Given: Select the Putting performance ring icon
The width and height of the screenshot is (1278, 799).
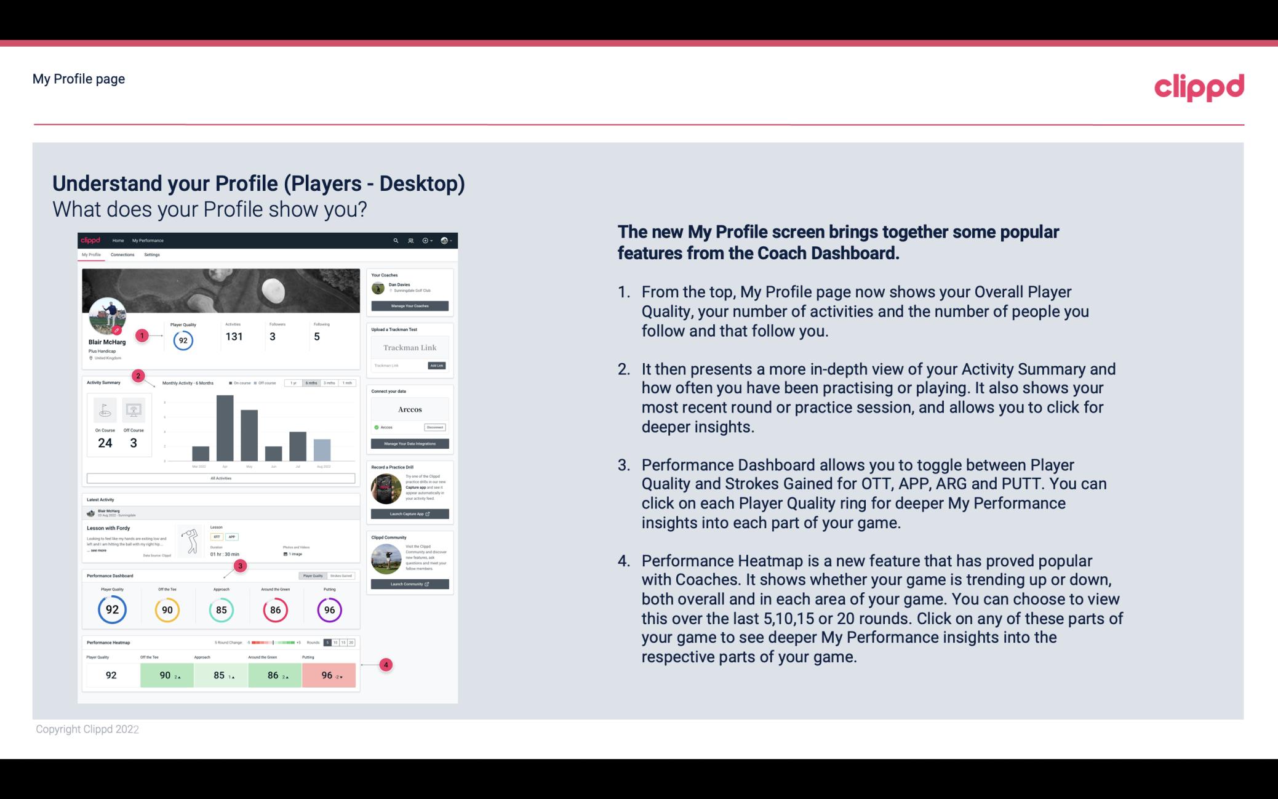Looking at the screenshot, I should (329, 608).
